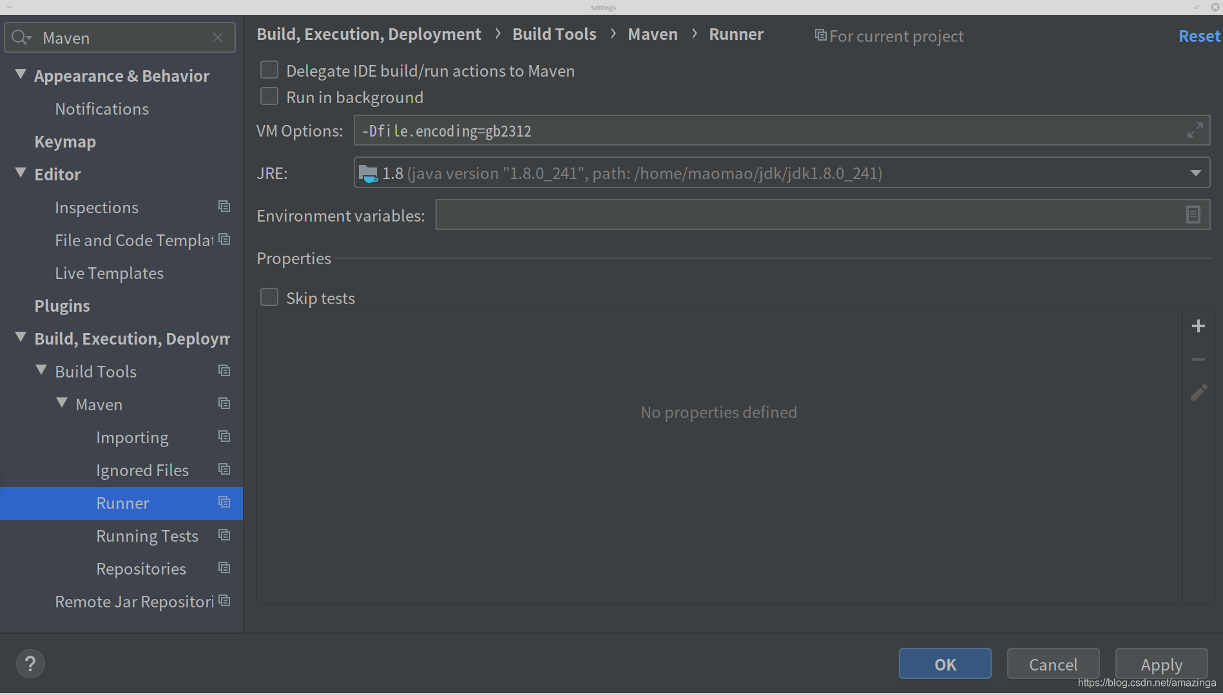This screenshot has width=1223, height=695.
Task: Click project-level icon next to Remote Jar Repositories
Action: (224, 600)
